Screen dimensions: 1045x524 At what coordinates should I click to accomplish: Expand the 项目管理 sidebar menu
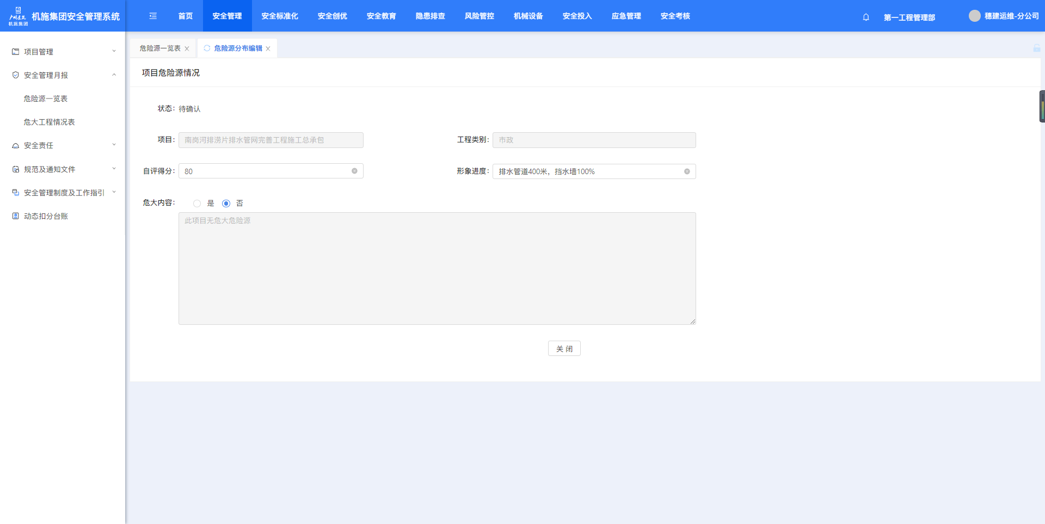(x=63, y=52)
